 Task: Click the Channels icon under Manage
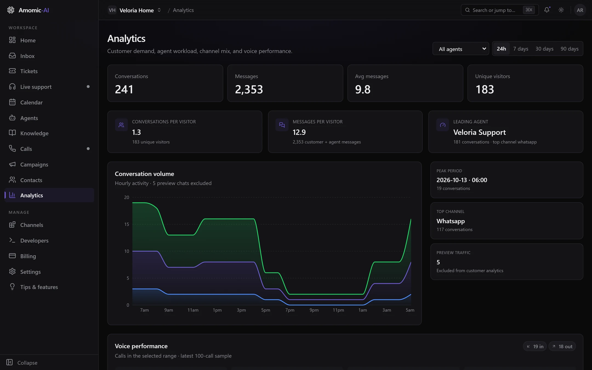click(x=12, y=225)
